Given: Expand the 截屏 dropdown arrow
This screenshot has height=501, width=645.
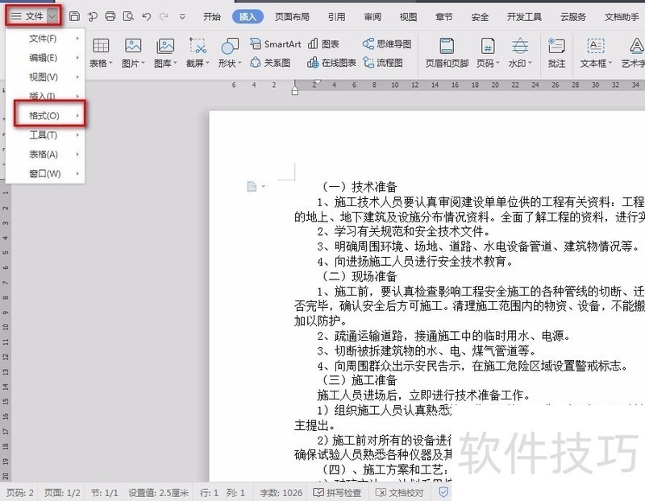Looking at the screenshot, I should coord(207,64).
